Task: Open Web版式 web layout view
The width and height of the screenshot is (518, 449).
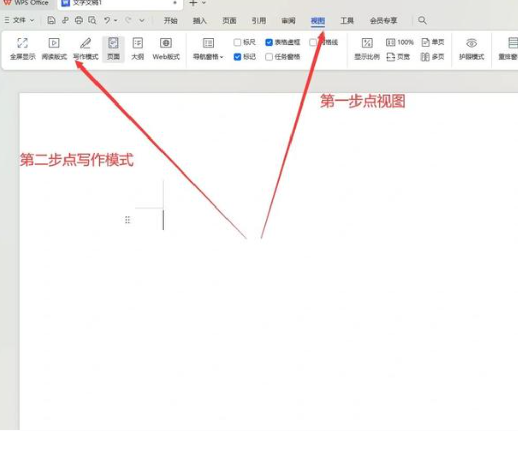Action: [x=166, y=44]
